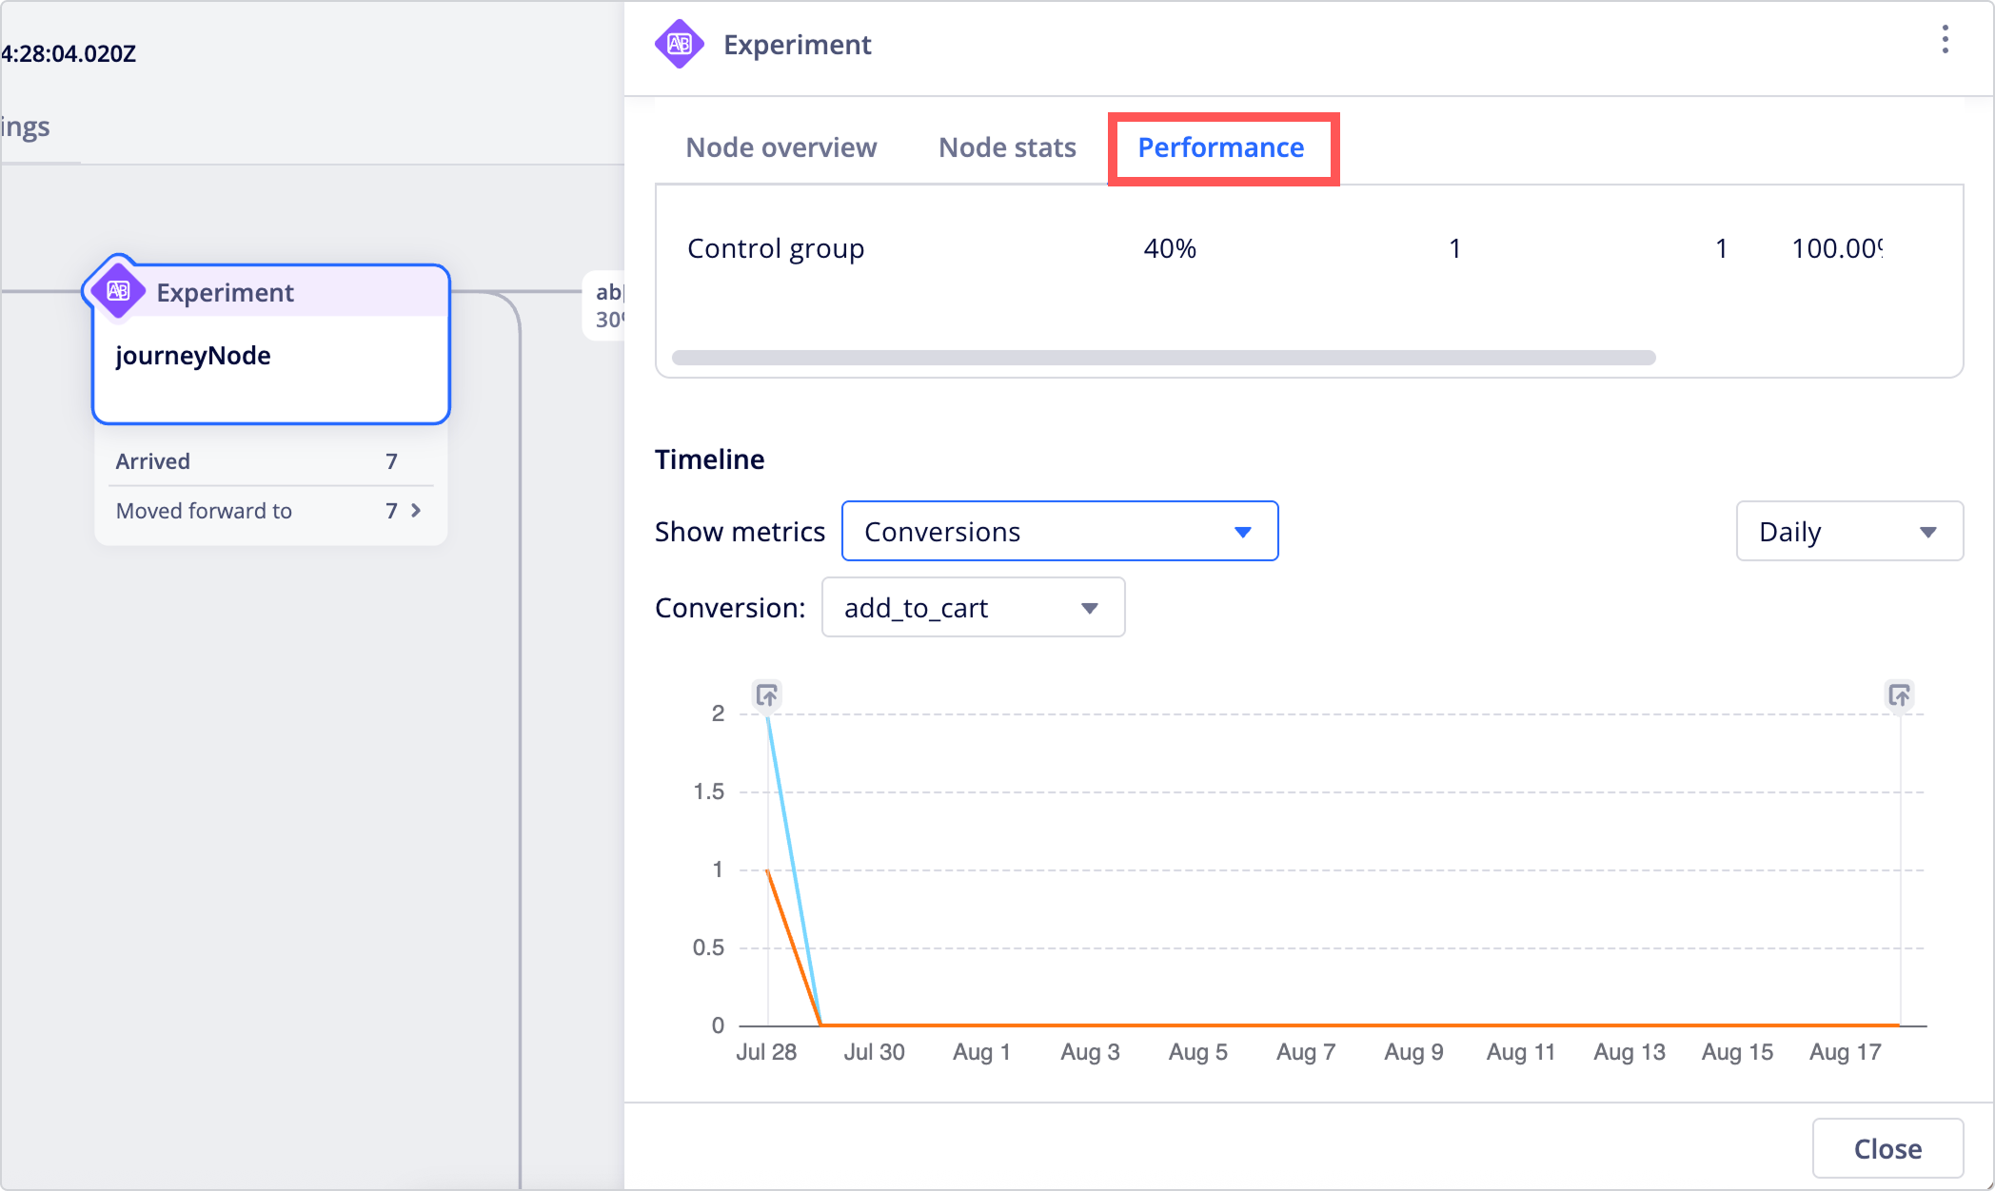Click the Close button
The height and width of the screenshot is (1191, 1995).
(1887, 1148)
